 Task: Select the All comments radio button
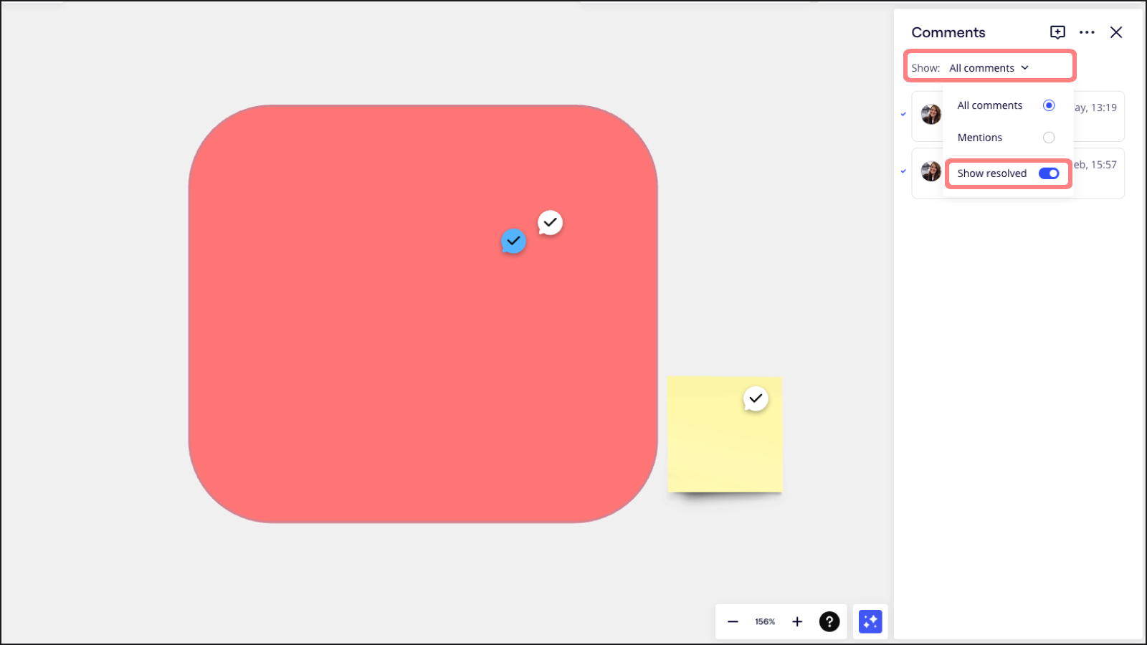[1048, 105]
